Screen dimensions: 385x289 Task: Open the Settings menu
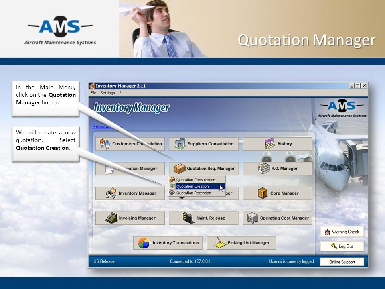pyautogui.click(x=107, y=93)
